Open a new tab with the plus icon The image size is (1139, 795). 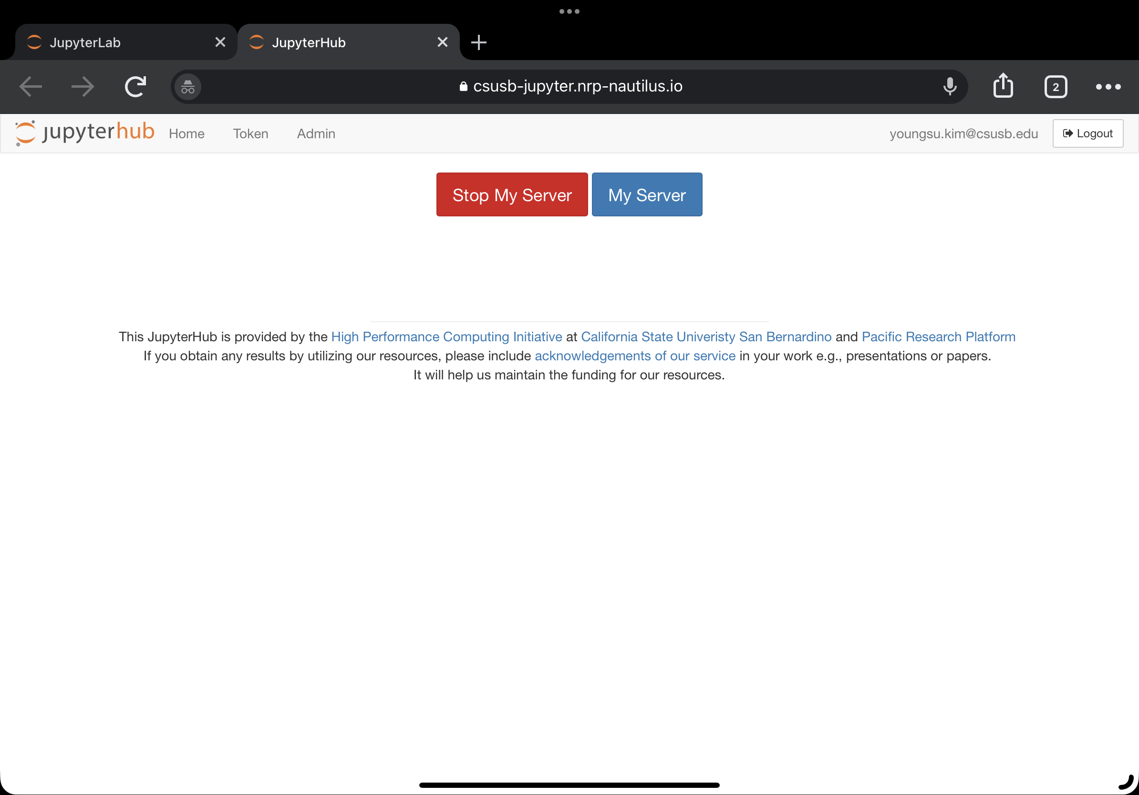[479, 42]
